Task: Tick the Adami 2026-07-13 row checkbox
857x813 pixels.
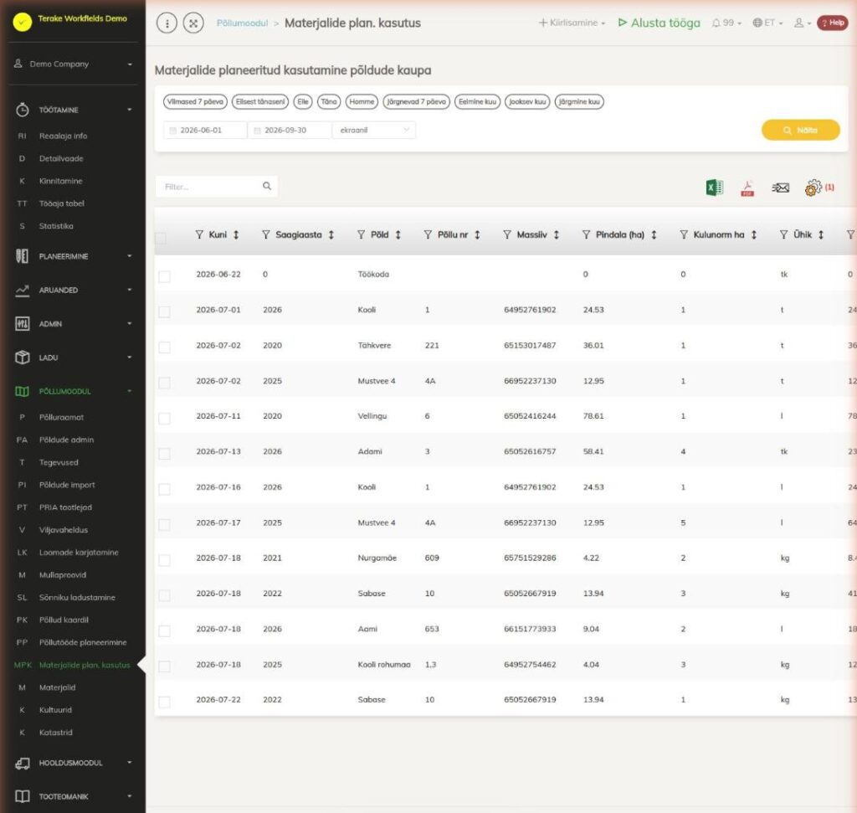Action: [164, 454]
